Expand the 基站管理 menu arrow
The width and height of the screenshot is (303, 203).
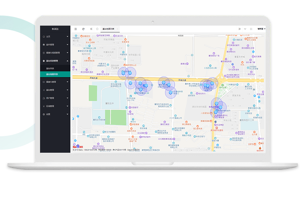pos(67,90)
